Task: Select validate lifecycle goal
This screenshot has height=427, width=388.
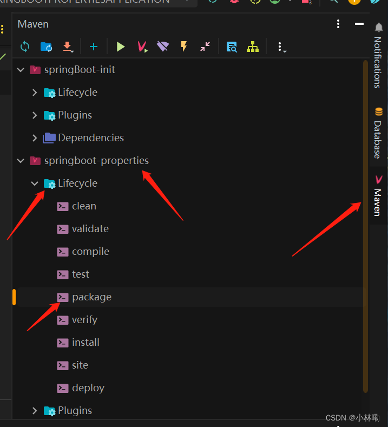Action: click(x=90, y=229)
